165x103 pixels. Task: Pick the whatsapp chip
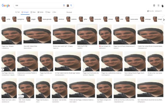tap(146, 19)
